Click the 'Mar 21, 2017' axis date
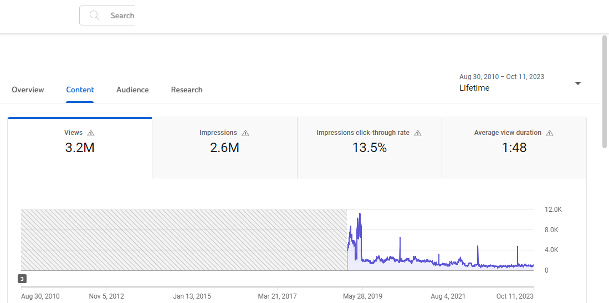The image size is (609, 303). pyautogui.click(x=277, y=296)
